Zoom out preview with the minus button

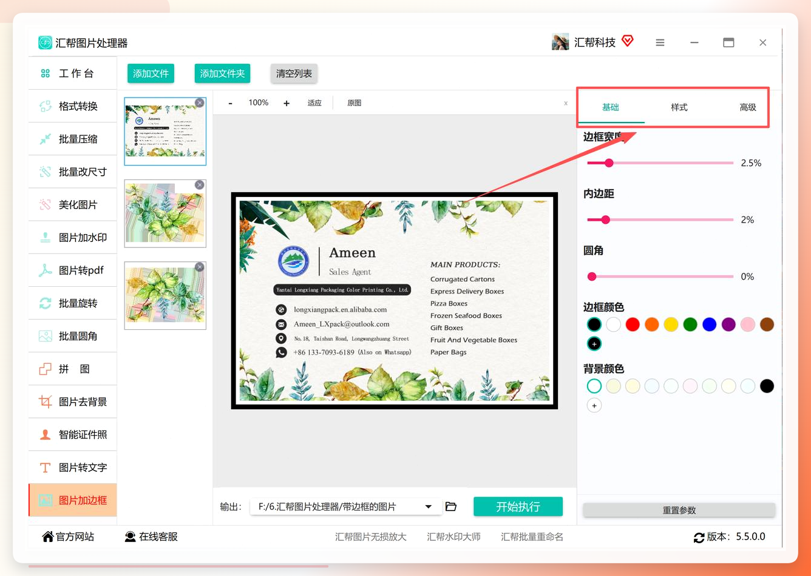tap(230, 103)
